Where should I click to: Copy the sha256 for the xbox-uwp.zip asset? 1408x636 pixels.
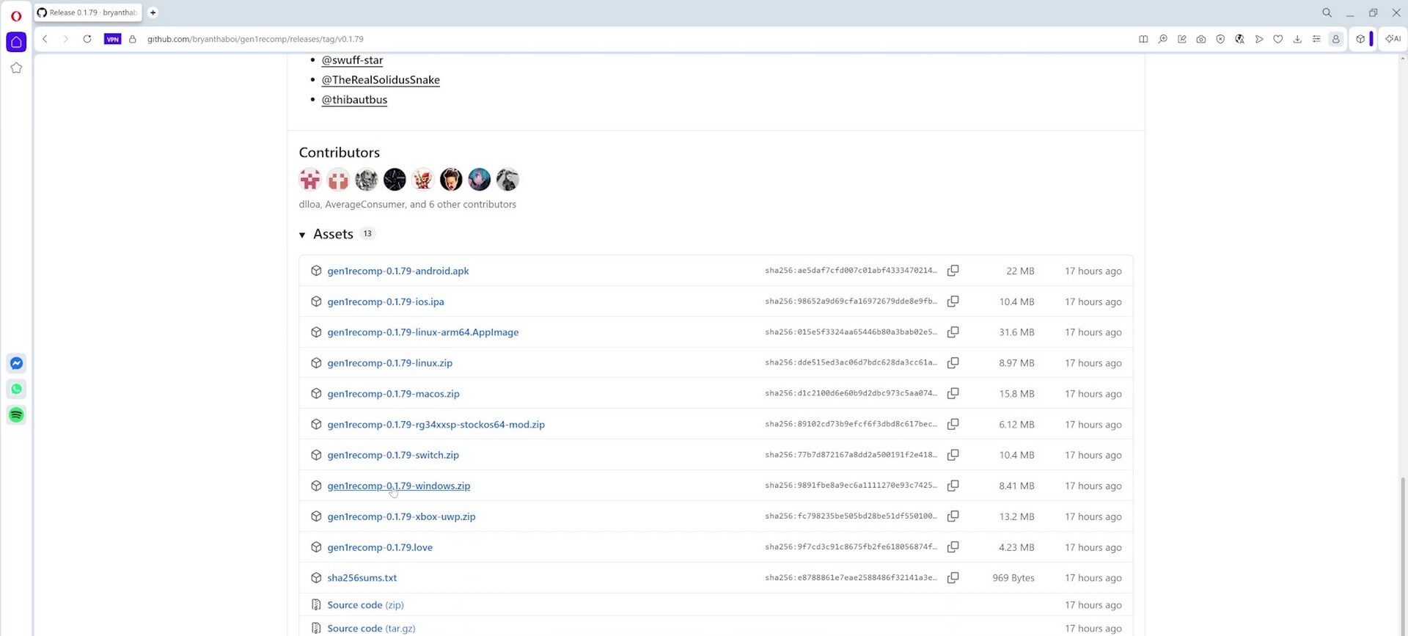click(953, 516)
